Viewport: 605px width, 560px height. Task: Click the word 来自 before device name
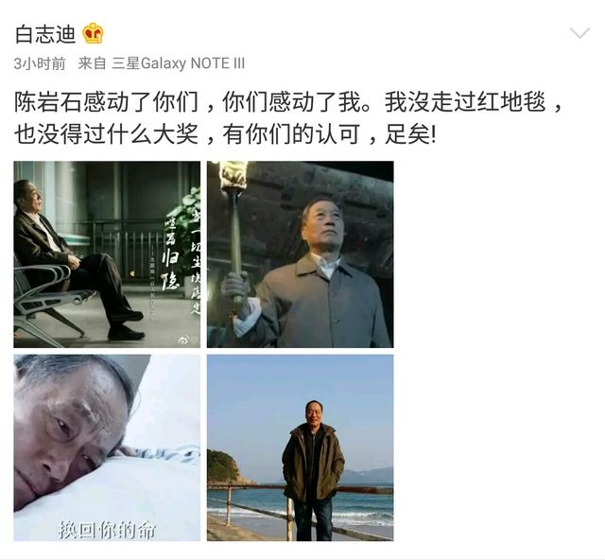click(x=92, y=63)
